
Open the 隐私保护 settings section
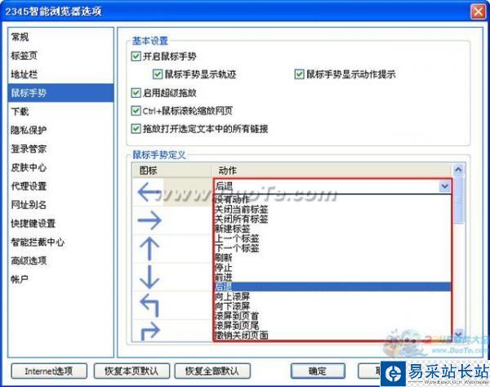[x=60, y=130]
